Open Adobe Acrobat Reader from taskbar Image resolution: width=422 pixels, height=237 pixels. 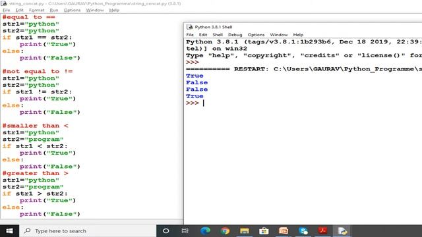point(322,231)
